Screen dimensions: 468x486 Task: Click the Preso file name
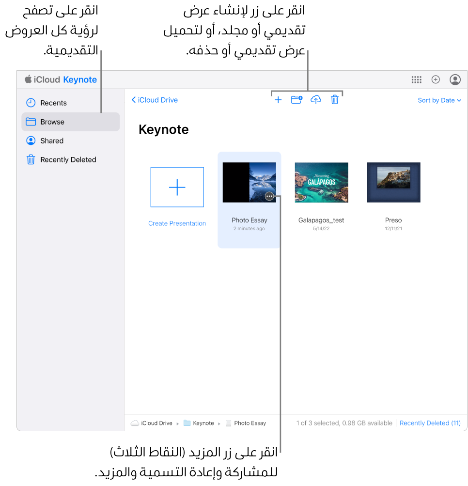[x=393, y=220]
